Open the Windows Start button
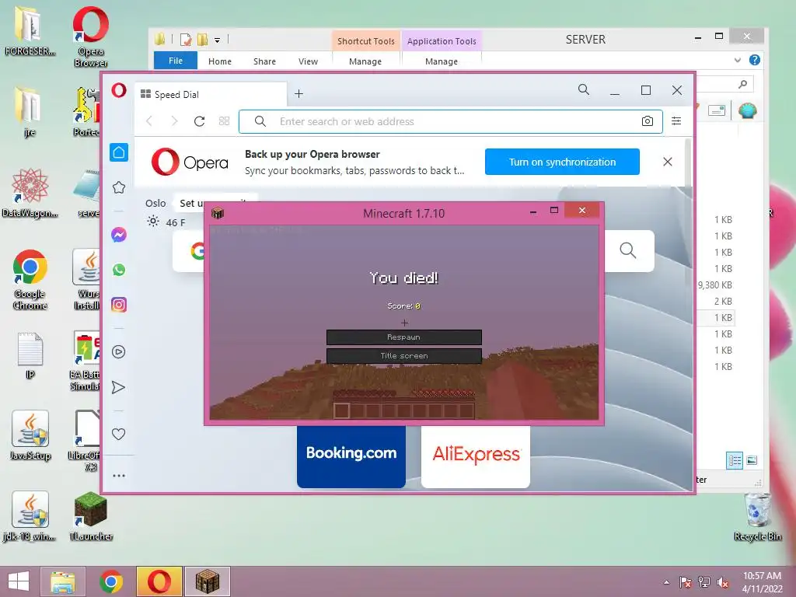 tap(19, 581)
